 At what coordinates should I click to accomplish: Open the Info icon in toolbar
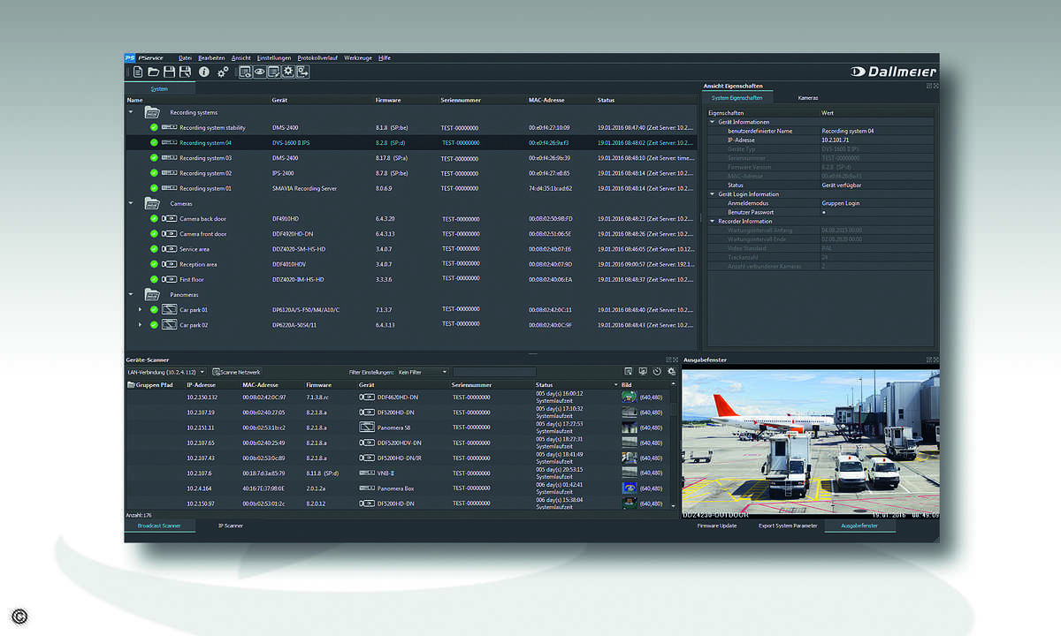[x=204, y=72]
